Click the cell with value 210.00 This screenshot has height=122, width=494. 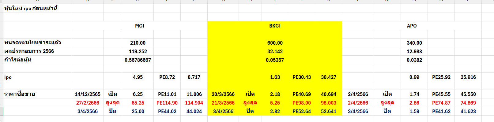click(138, 43)
